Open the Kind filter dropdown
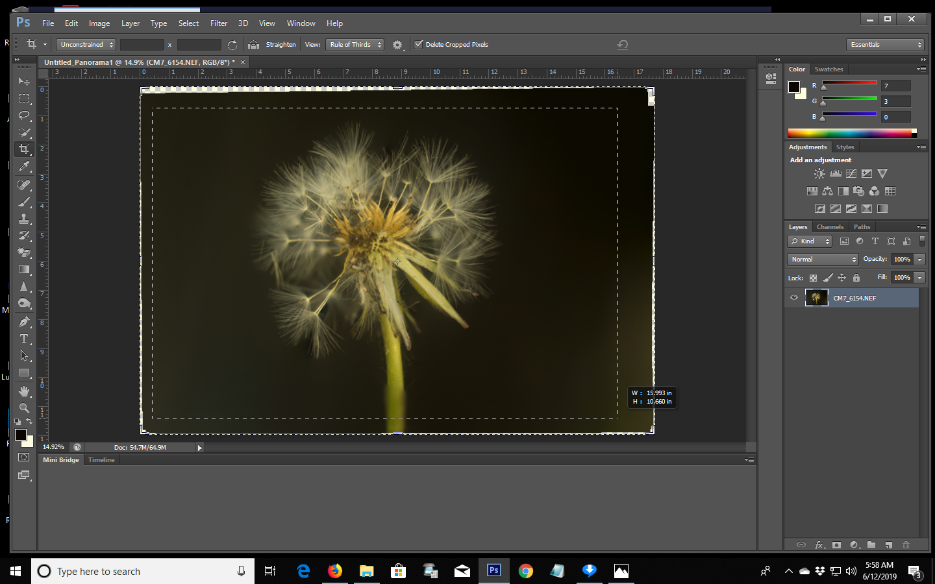 pos(810,241)
